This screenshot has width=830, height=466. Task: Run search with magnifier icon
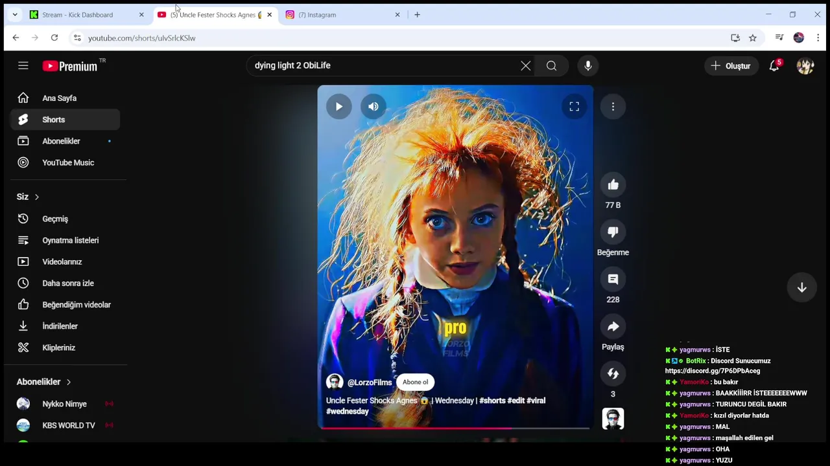tap(551, 65)
